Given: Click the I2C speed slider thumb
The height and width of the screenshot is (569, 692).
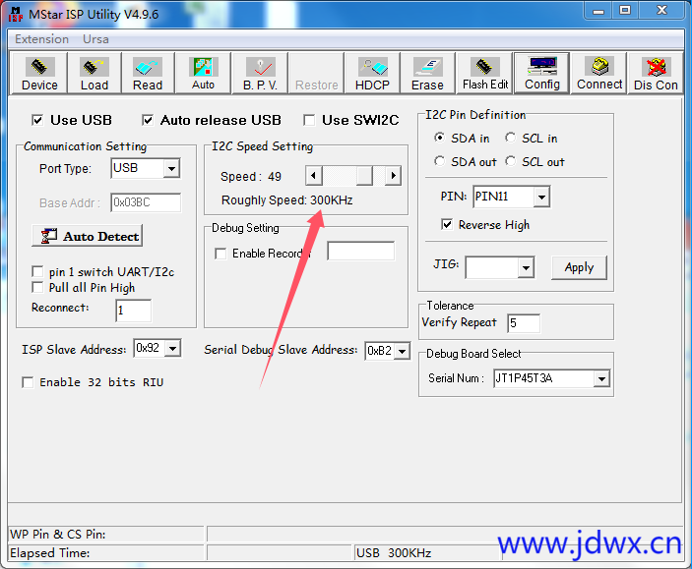Looking at the screenshot, I should tap(364, 176).
